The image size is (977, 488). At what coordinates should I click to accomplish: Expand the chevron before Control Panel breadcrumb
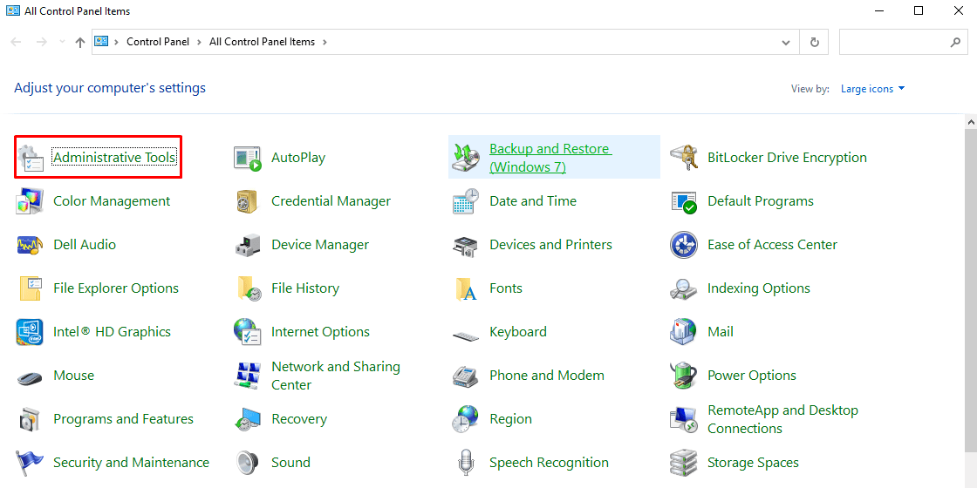point(116,43)
